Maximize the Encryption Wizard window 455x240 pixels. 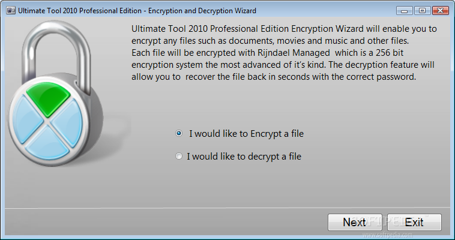pos(422,11)
